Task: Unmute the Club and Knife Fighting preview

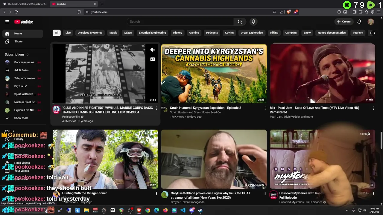Action: click(x=153, y=50)
